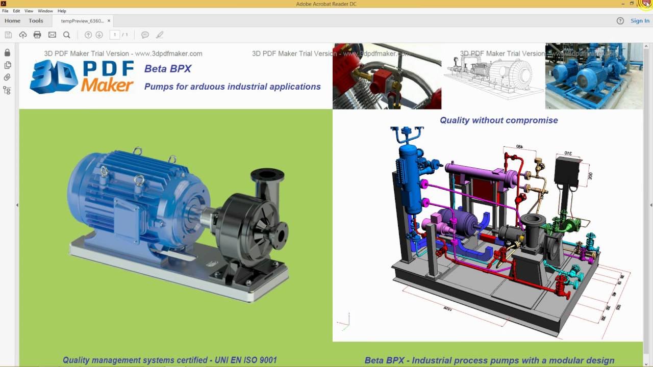Show page thumbnails panel

point(7,65)
